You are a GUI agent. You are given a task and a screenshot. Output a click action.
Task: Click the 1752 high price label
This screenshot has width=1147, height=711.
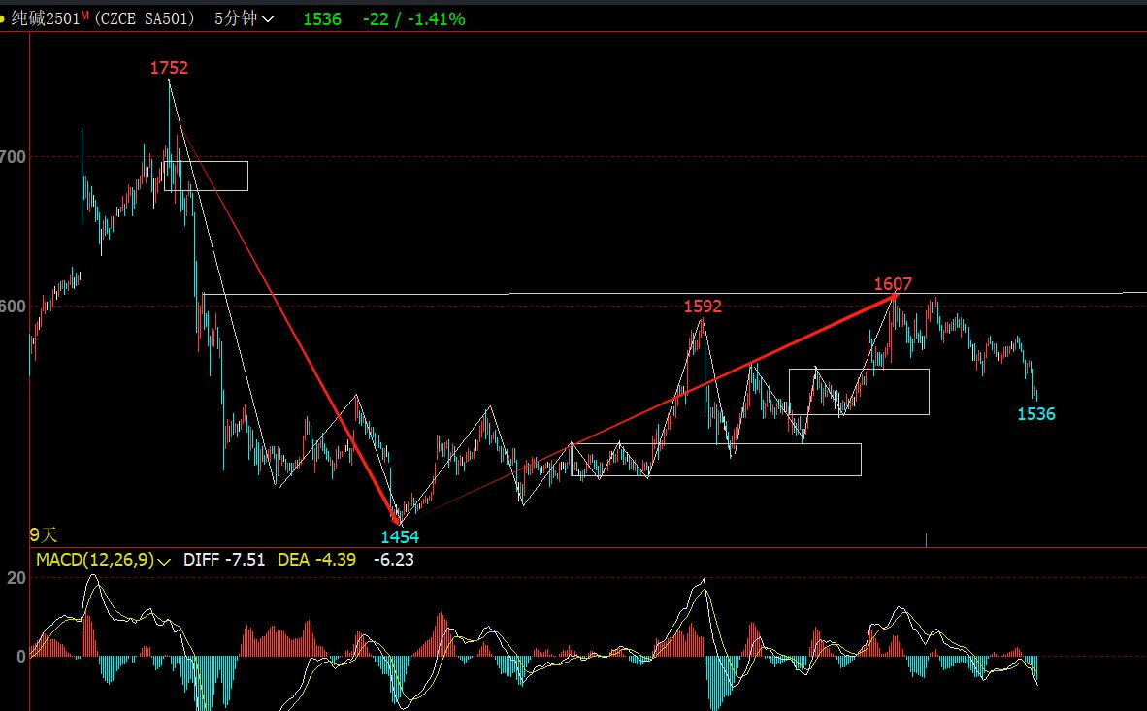[169, 68]
